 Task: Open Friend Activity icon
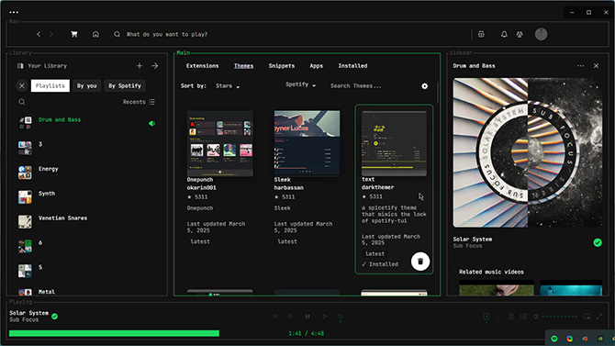[x=520, y=34]
